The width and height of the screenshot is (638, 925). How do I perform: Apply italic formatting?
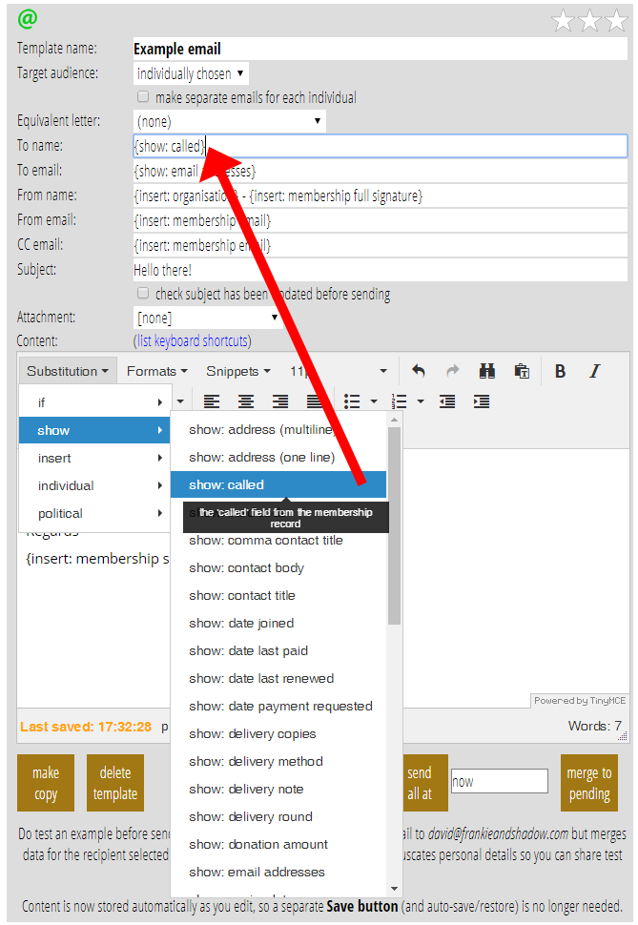595,371
